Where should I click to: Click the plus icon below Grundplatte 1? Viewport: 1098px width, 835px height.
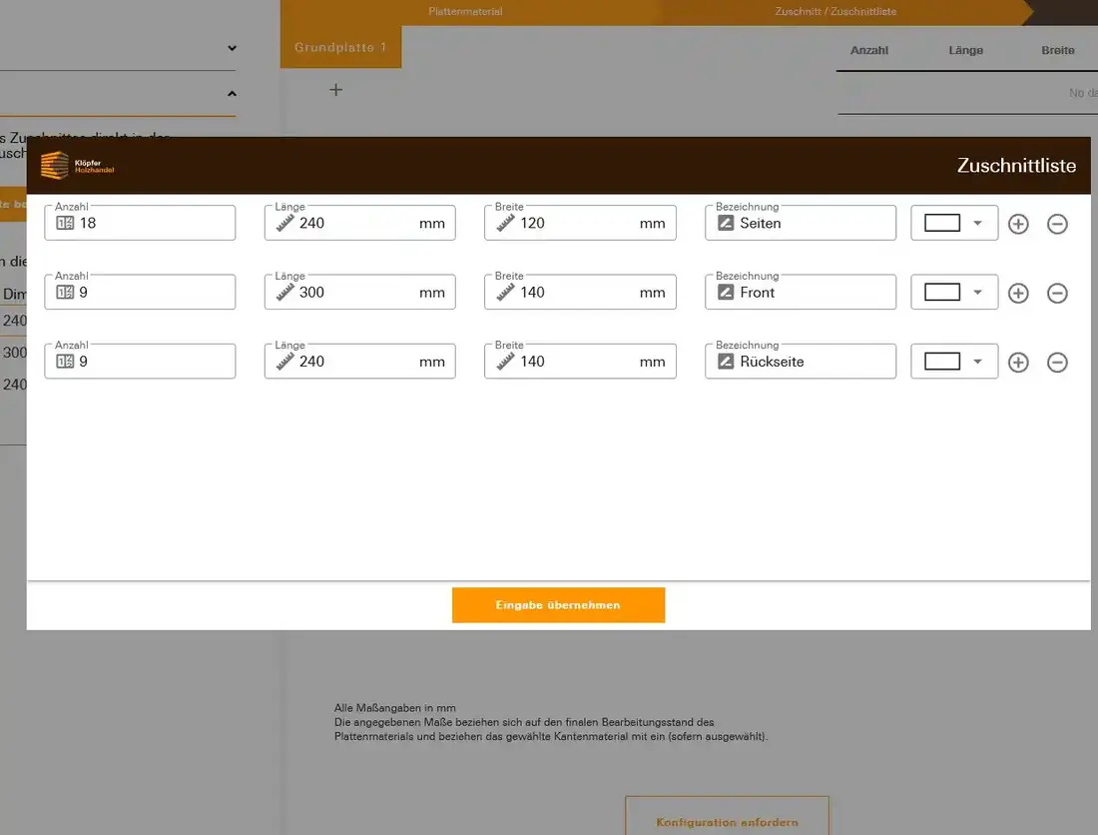(x=336, y=90)
